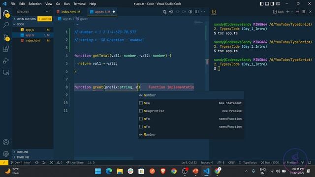Open the Help menu
The width and height of the screenshot is (315, 177).
(x=93, y=4)
